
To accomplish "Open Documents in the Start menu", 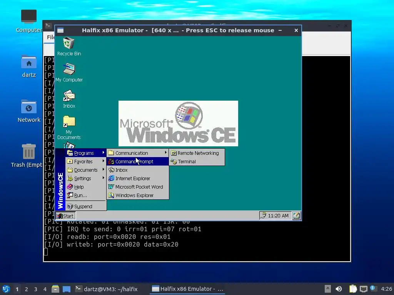I will pos(85,170).
